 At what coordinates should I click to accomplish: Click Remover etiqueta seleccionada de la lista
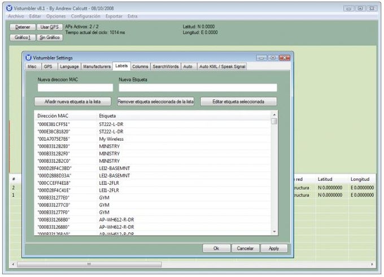pyautogui.click(x=156, y=102)
